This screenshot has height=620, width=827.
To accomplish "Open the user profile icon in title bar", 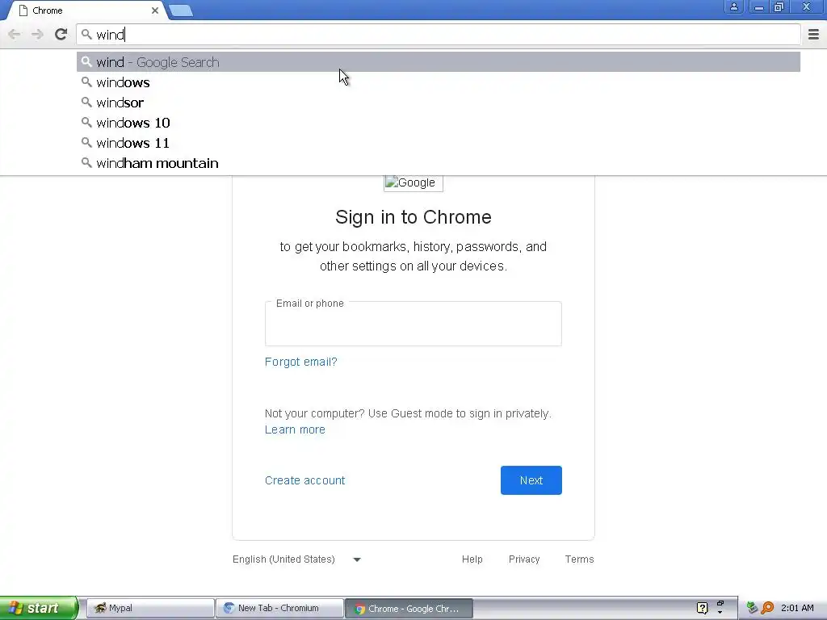I will pyautogui.click(x=733, y=6).
